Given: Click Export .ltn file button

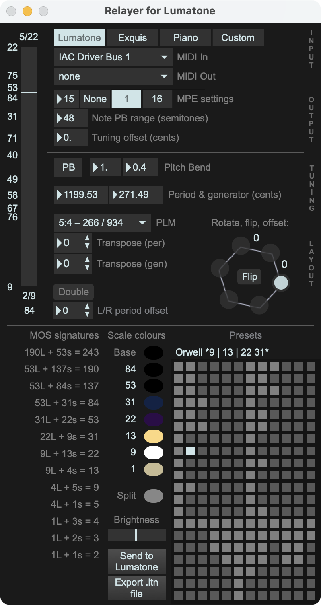Looking at the screenshot, I should 137,588.
